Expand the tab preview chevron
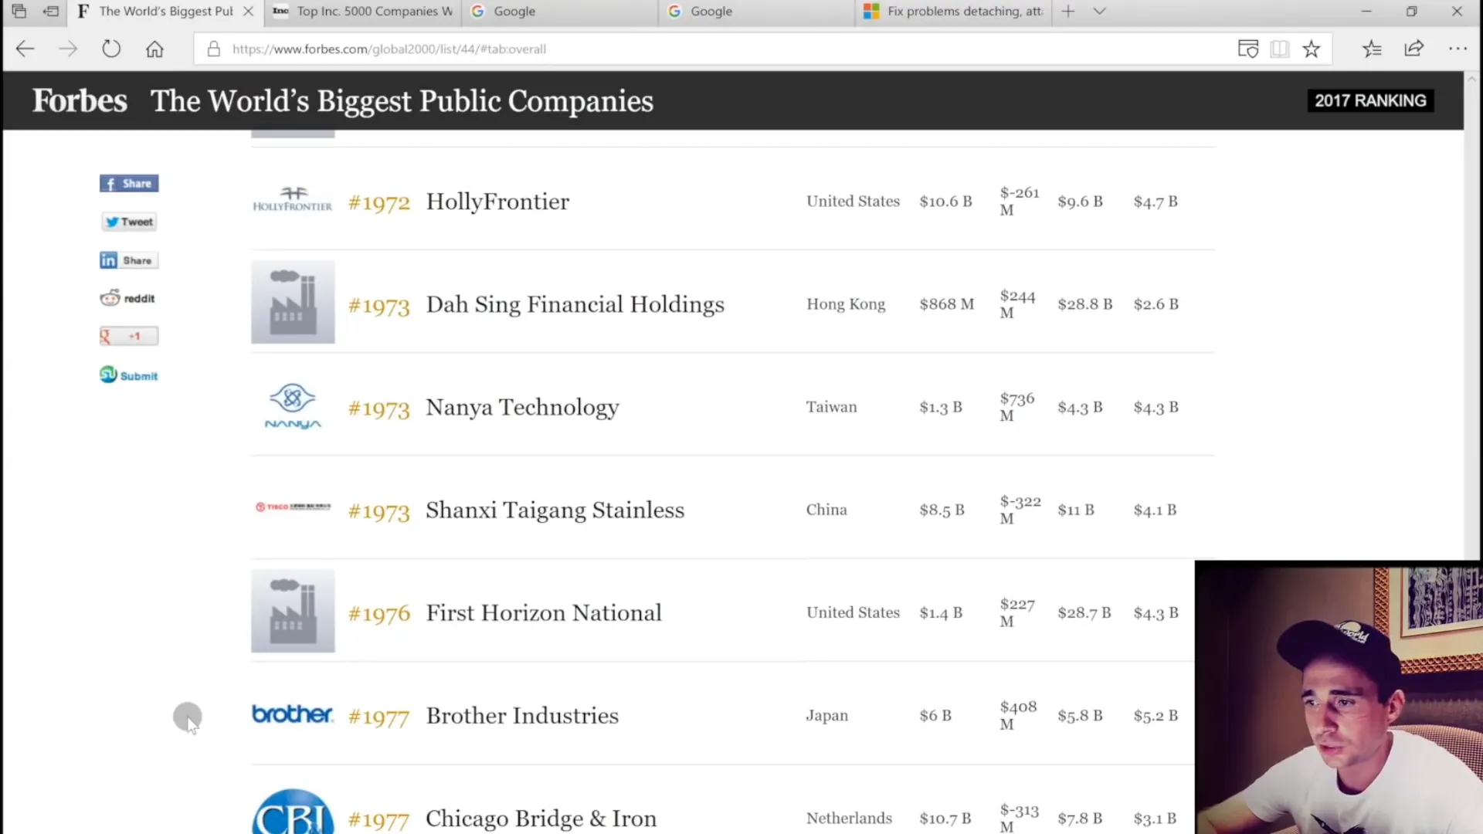Image resolution: width=1483 pixels, height=834 pixels. (x=1100, y=11)
